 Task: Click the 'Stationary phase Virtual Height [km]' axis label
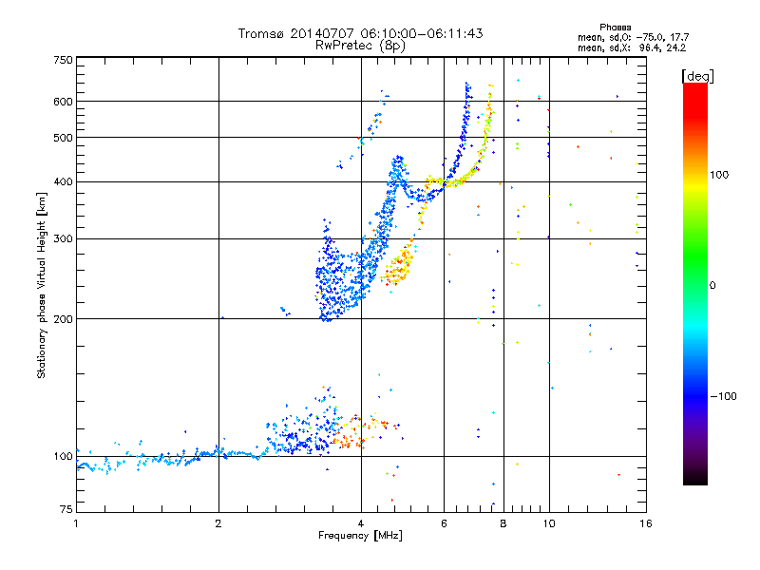(42, 285)
